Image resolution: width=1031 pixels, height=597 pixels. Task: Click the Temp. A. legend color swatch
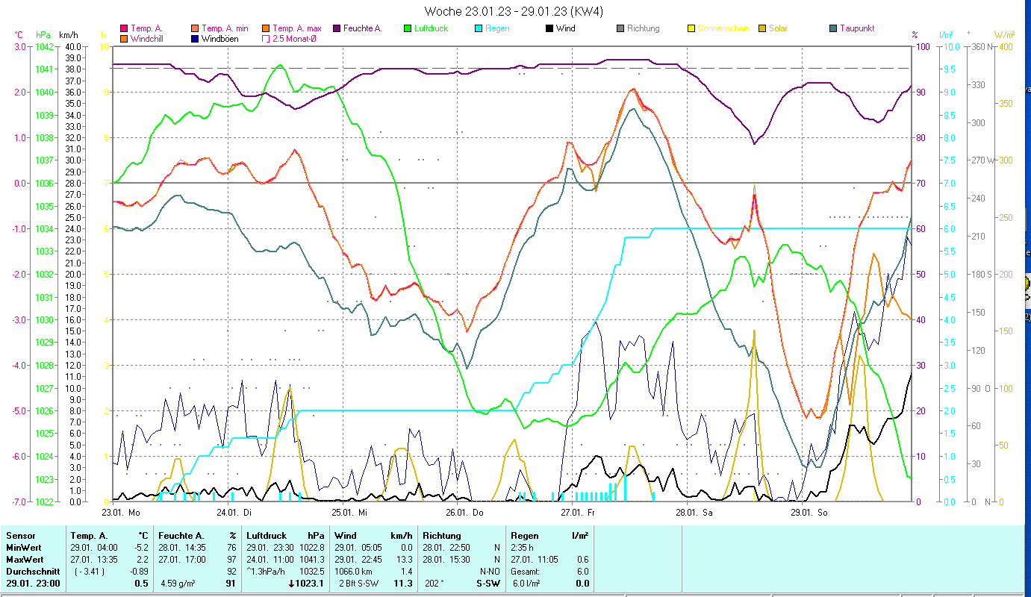(x=124, y=28)
